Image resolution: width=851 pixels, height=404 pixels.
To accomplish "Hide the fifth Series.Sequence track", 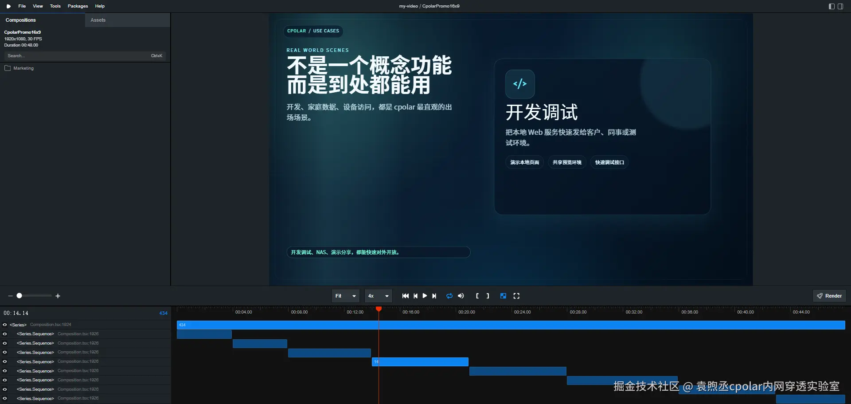I will pyautogui.click(x=5, y=371).
